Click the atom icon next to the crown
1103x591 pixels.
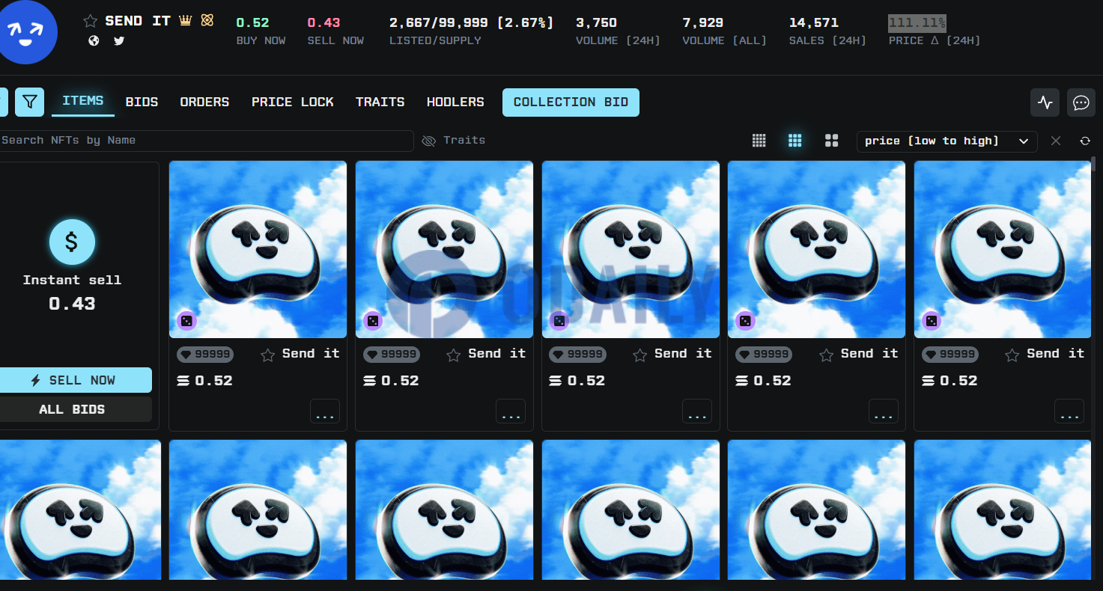207,21
